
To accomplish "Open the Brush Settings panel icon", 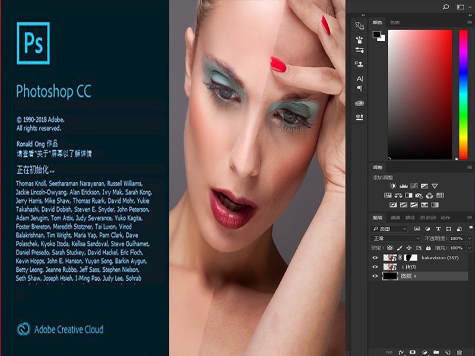I will [360, 50].
